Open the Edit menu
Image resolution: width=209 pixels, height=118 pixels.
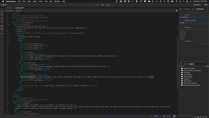tap(24, 1)
